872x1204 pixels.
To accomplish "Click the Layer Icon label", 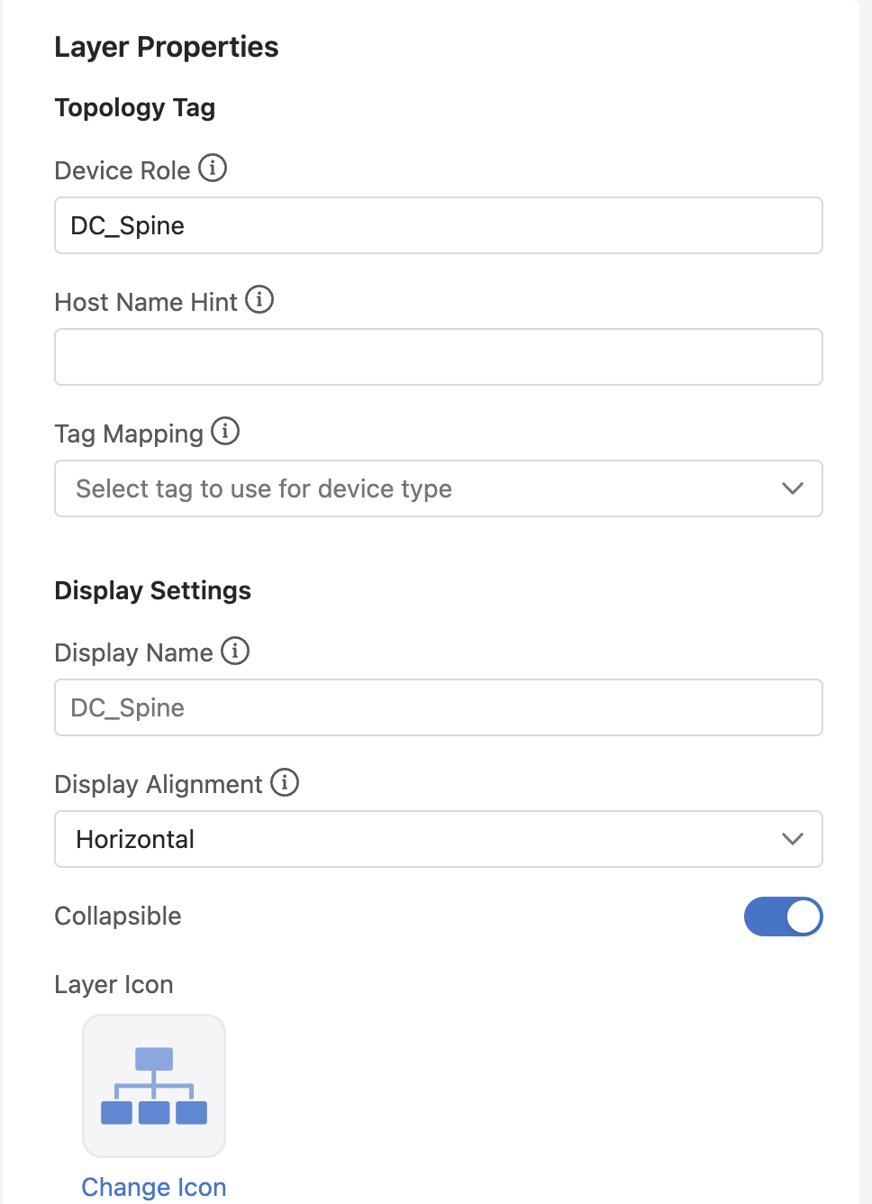I will 114,985.
